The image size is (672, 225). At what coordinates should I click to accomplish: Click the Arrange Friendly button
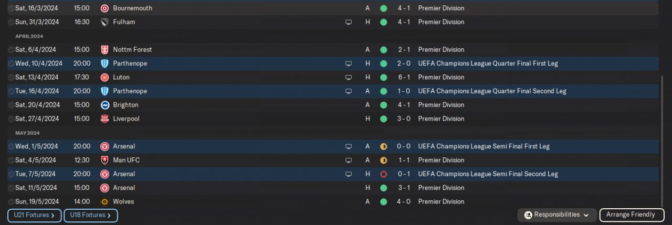click(x=631, y=215)
